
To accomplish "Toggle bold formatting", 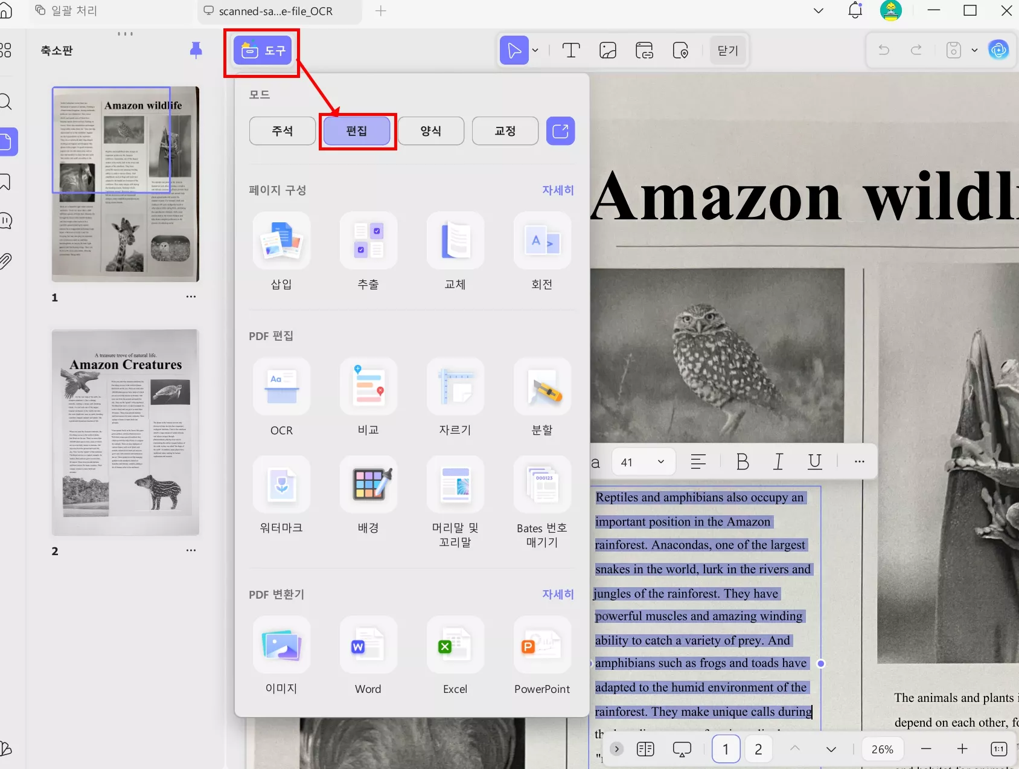I will pyautogui.click(x=741, y=462).
